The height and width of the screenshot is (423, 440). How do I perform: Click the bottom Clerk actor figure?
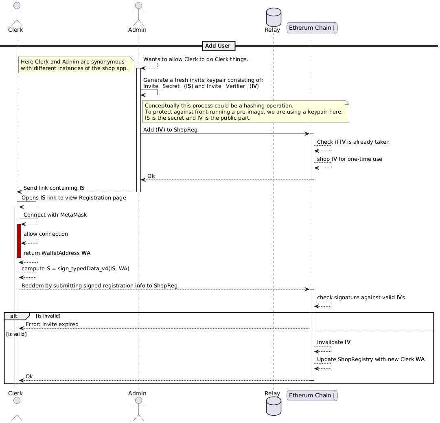point(17,409)
